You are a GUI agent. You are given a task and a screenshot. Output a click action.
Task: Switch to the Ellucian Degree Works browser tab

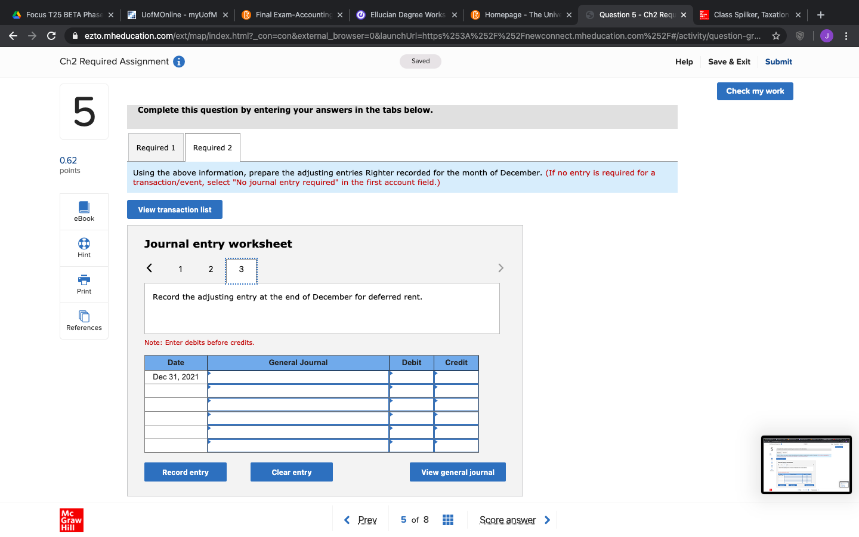coord(406,15)
